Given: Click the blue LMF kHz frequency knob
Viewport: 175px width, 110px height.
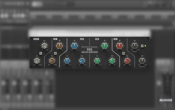Looking at the screenshot, I should click(x=82, y=61).
